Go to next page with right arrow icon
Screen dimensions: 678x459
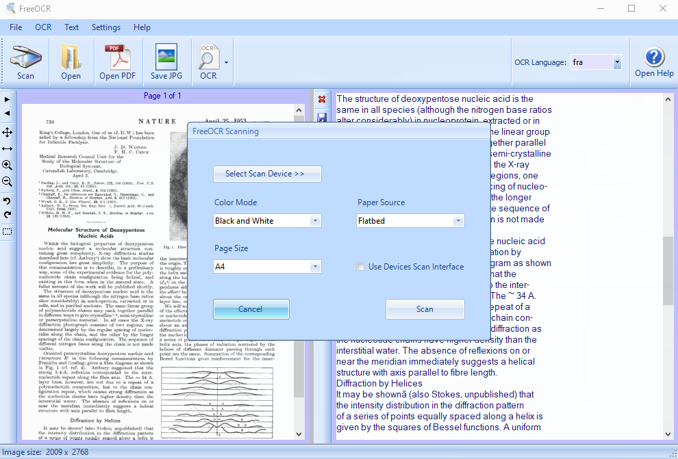[x=7, y=99]
